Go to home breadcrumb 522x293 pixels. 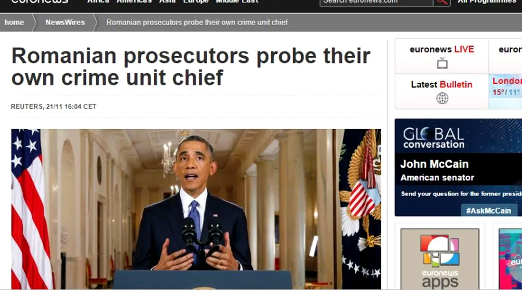14,22
